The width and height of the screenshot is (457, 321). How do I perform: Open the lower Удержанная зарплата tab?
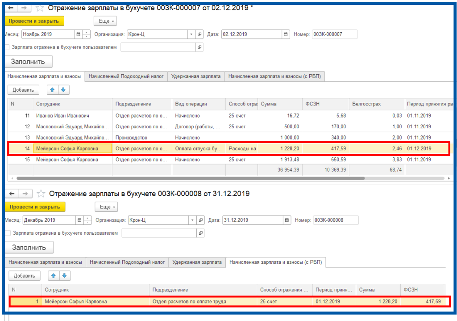pos(197,262)
